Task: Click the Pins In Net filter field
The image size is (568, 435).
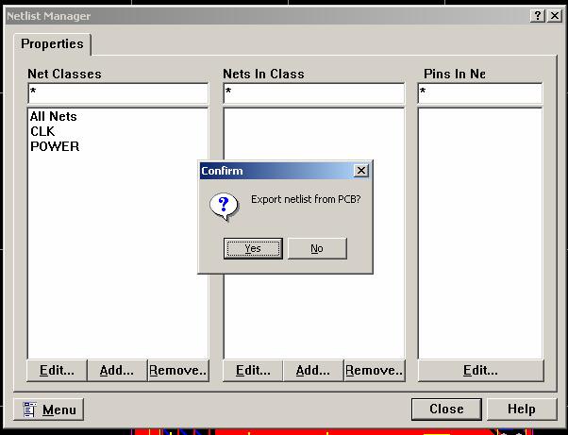Action: (480, 93)
